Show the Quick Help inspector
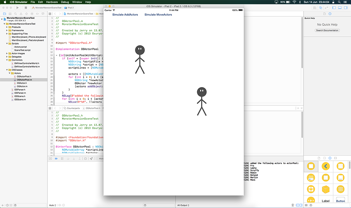Viewport: 351px width, 208px height. pos(330,14)
